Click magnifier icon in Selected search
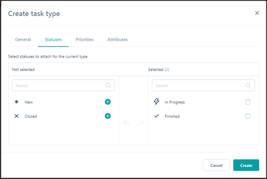This screenshot has height=179, width=267. pos(248,86)
